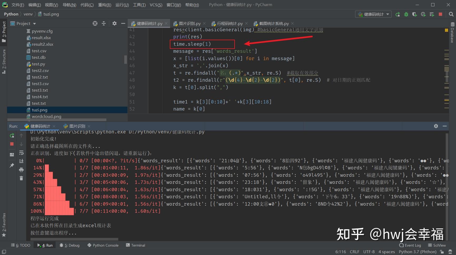Select tuzi.png in the project tree
Image resolution: width=456 pixels, height=255 pixels.
pyautogui.click(x=39, y=110)
